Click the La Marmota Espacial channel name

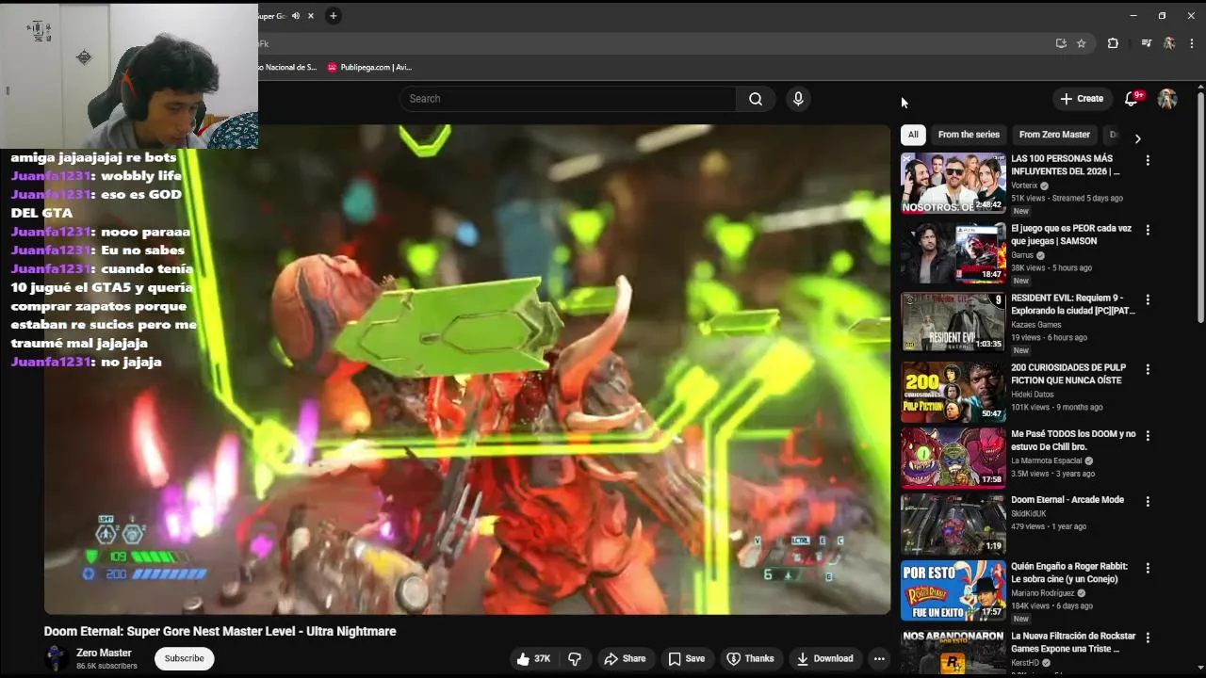coord(1047,460)
